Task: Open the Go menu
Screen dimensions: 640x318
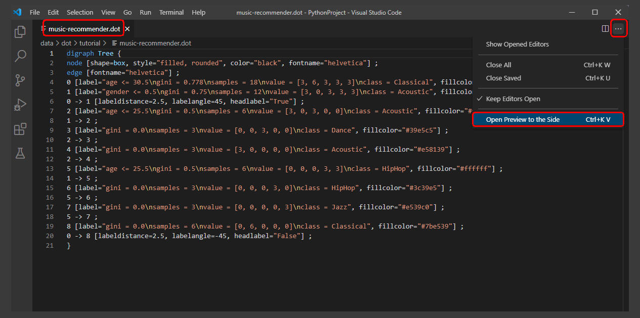Action: coord(127,12)
